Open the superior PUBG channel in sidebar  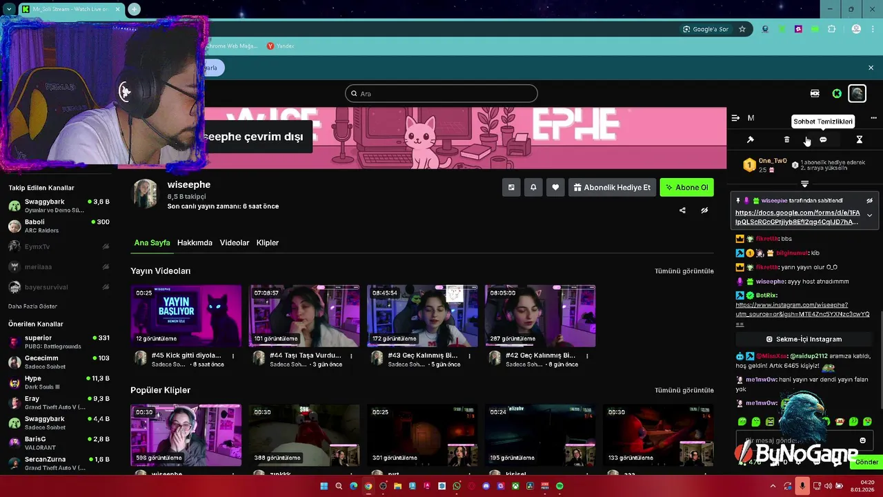coord(59,342)
